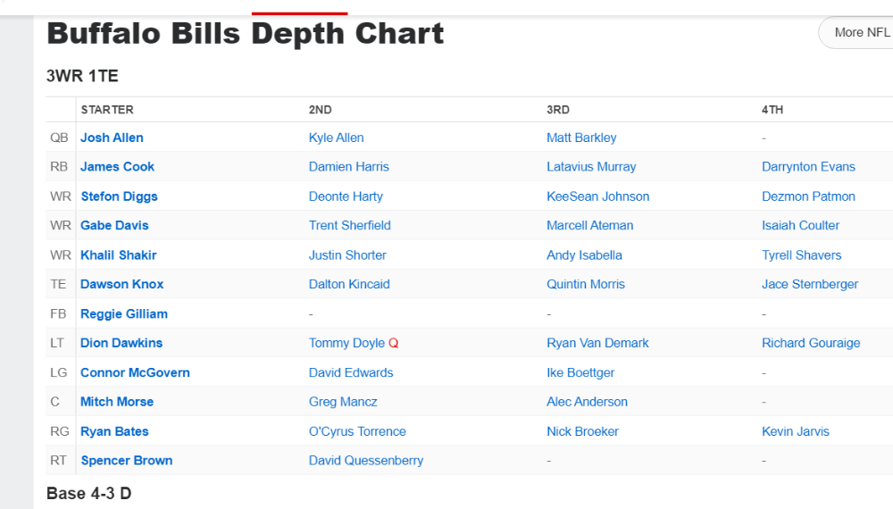This screenshot has width=893, height=509.
Task: Click the LG position label
Action: click(59, 372)
